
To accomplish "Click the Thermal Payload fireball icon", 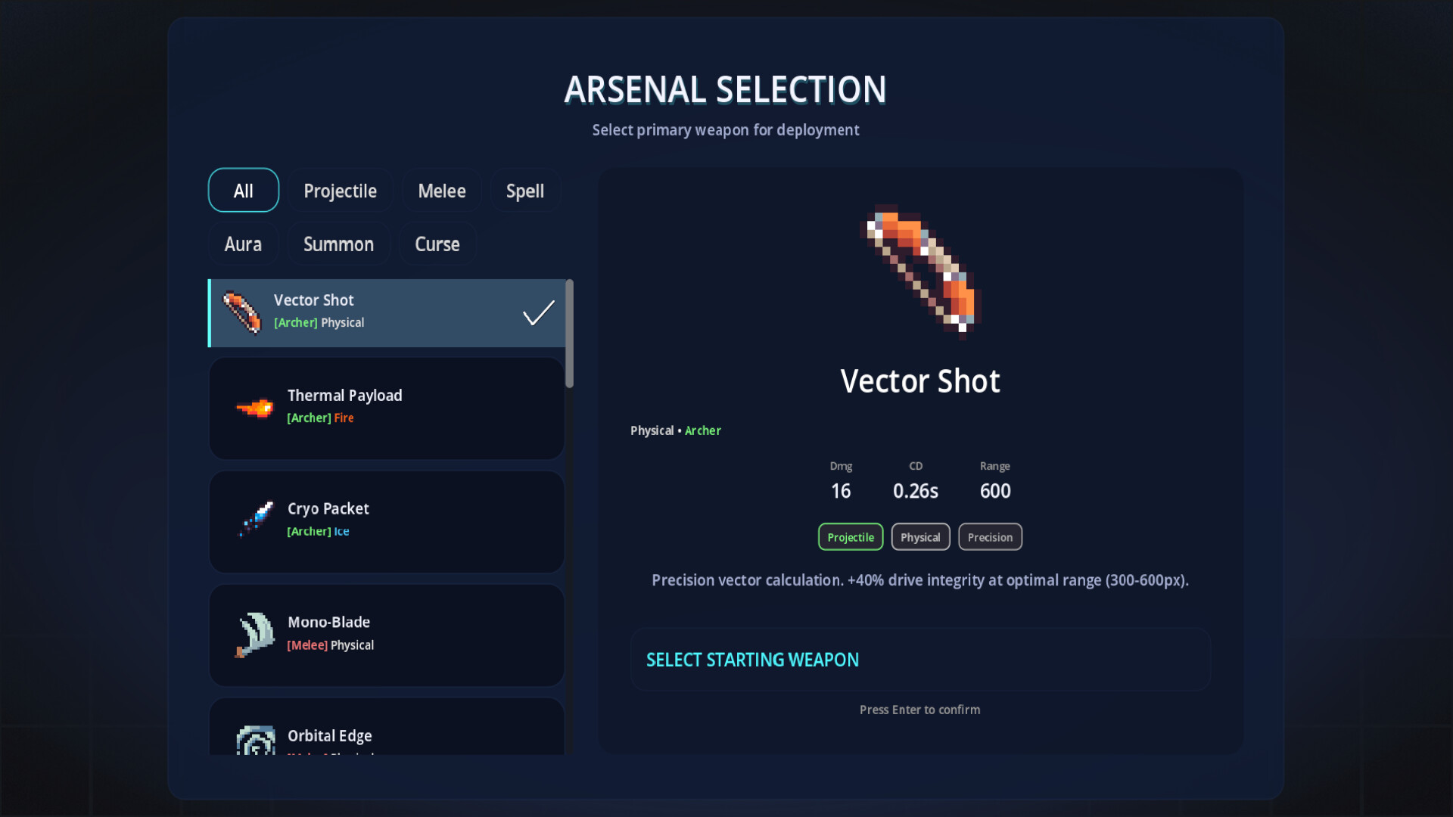I will 255,408.
